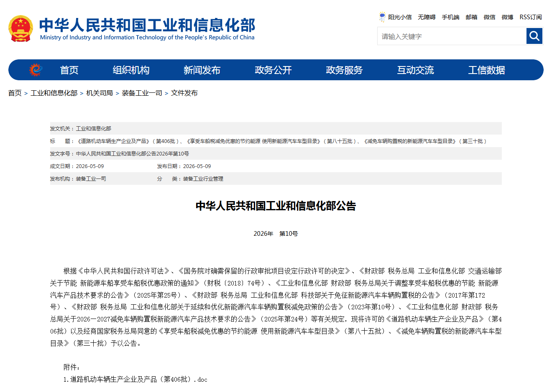Click the announcement heading 中华人民共和国工业和信息化部公告
552x385 pixels.
[276, 206]
